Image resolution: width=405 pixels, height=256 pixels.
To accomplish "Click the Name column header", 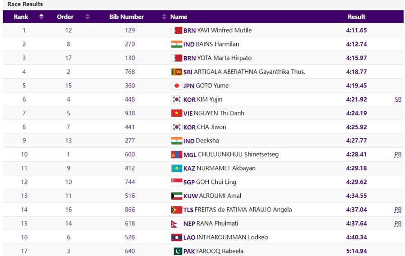I will point(179,17).
